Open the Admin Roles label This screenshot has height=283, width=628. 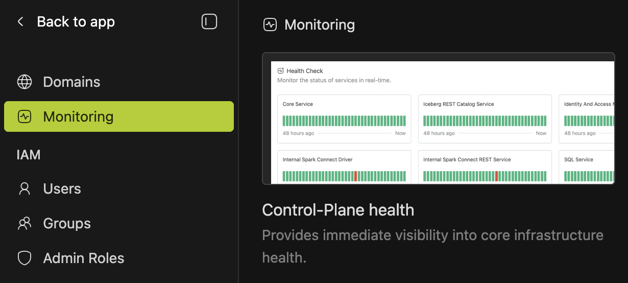point(84,258)
